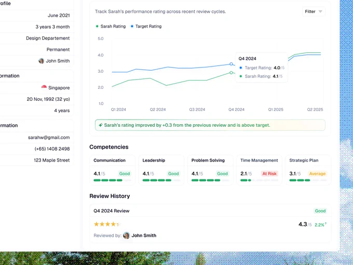Open the Problem Solving competency card title

[x=208, y=161]
